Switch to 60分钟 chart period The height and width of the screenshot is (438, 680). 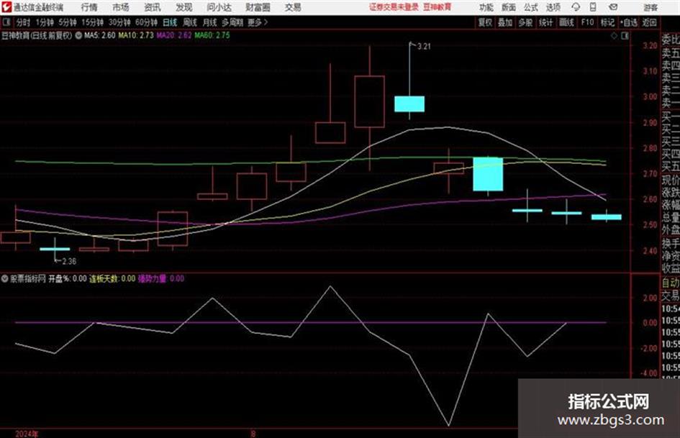click(147, 22)
